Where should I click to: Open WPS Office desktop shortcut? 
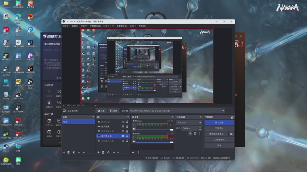coord(18,135)
